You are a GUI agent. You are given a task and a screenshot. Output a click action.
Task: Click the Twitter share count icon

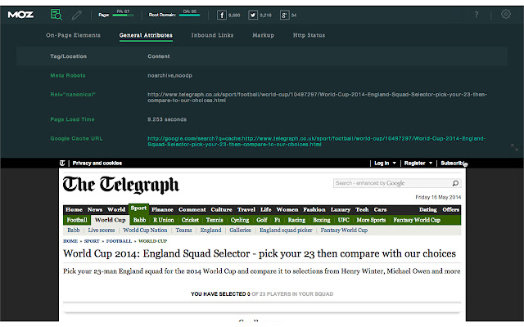pyautogui.click(x=253, y=15)
